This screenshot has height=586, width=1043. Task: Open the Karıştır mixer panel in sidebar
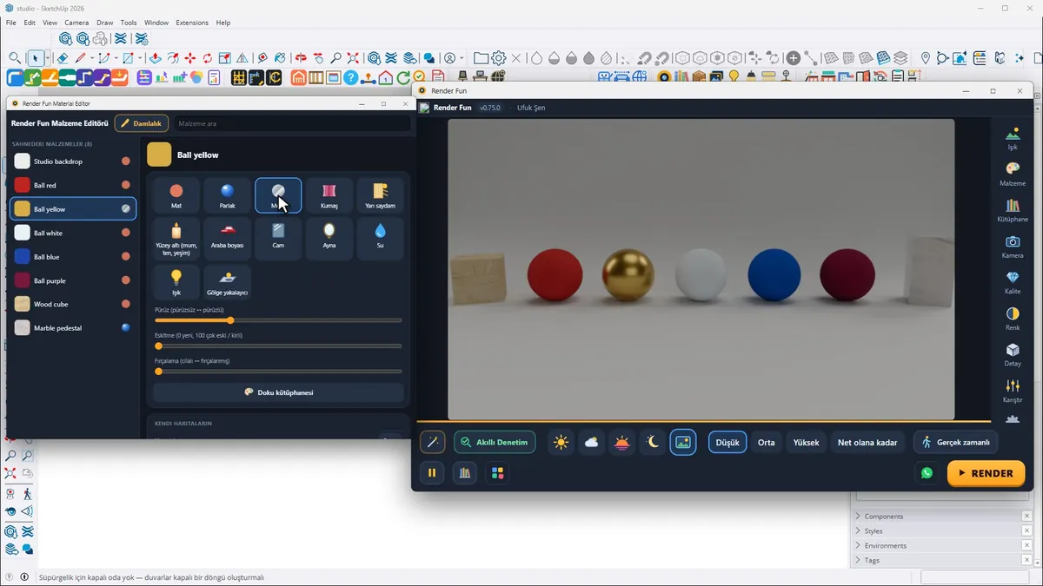[1013, 391]
